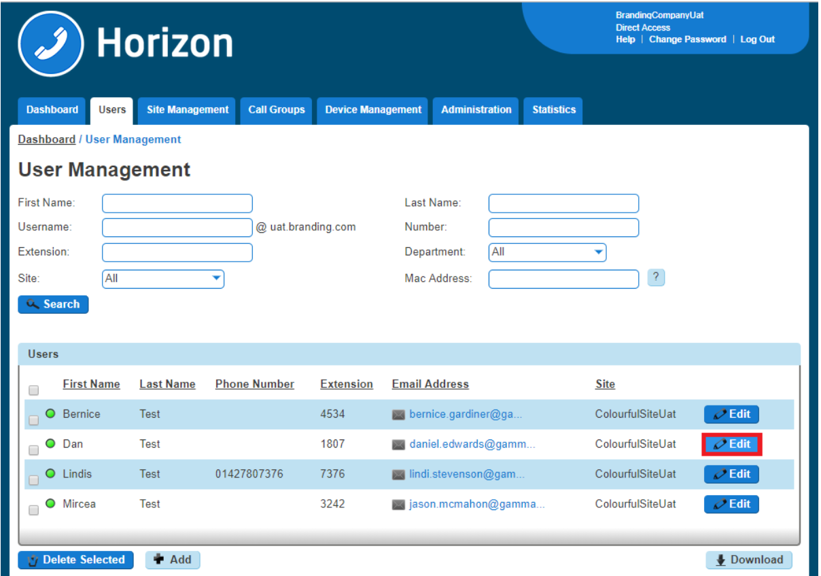Image resolution: width=821 pixels, height=576 pixels.
Task: Focus the Last Name input field
Action: [564, 204]
